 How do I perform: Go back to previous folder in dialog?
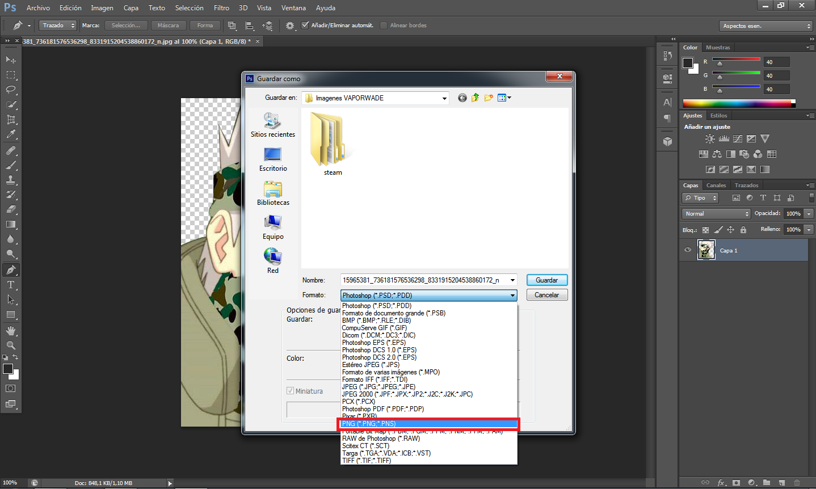(x=462, y=98)
